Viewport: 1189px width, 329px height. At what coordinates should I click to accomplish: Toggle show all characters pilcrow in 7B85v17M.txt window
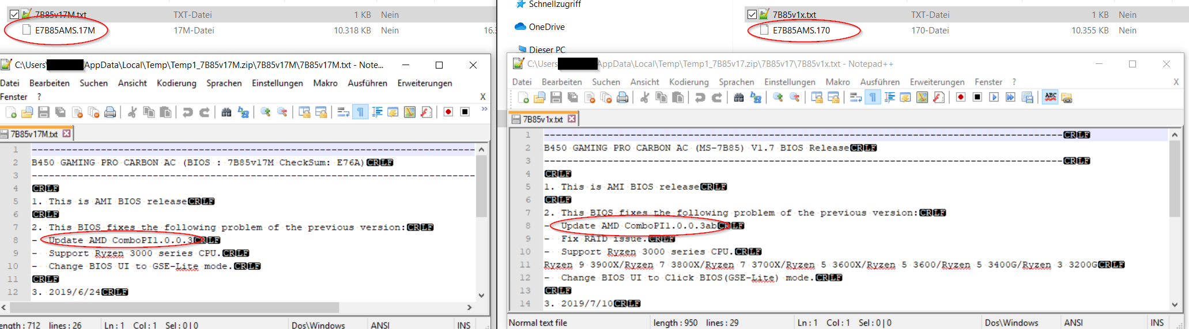pos(360,112)
